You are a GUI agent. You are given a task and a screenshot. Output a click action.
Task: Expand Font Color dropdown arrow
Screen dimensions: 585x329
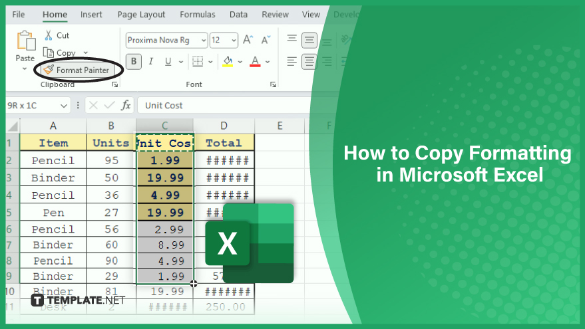click(x=268, y=62)
